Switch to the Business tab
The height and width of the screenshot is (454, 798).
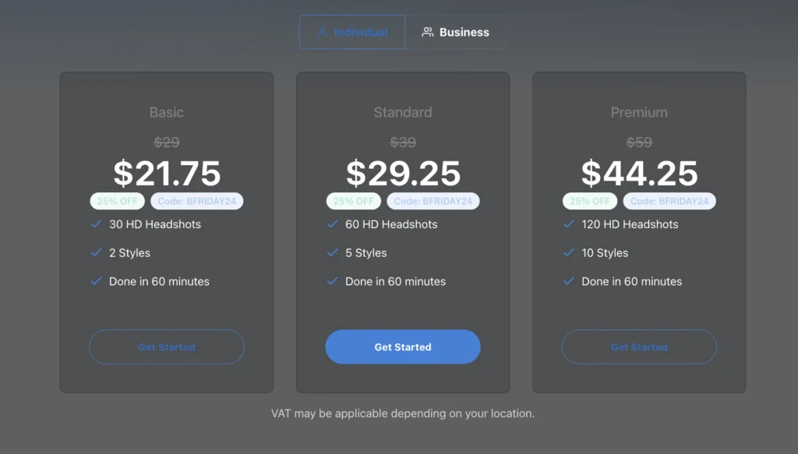point(456,33)
